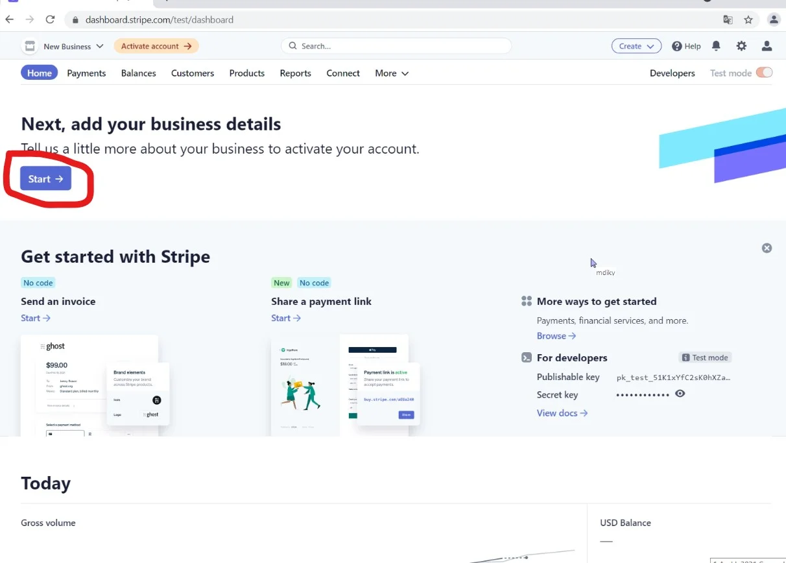Open the View docs link

562,413
